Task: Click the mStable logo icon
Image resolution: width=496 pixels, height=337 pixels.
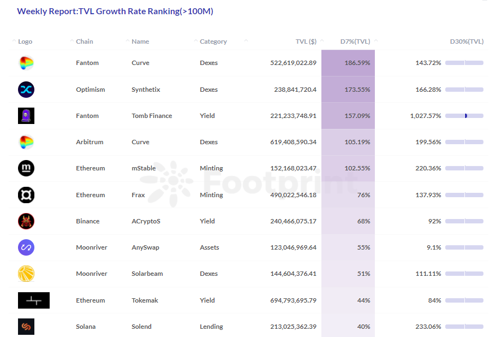Action: coord(26,168)
